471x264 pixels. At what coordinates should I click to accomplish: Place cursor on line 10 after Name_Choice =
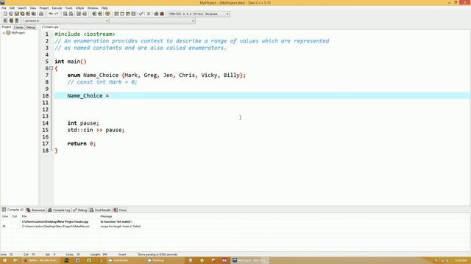coord(110,96)
